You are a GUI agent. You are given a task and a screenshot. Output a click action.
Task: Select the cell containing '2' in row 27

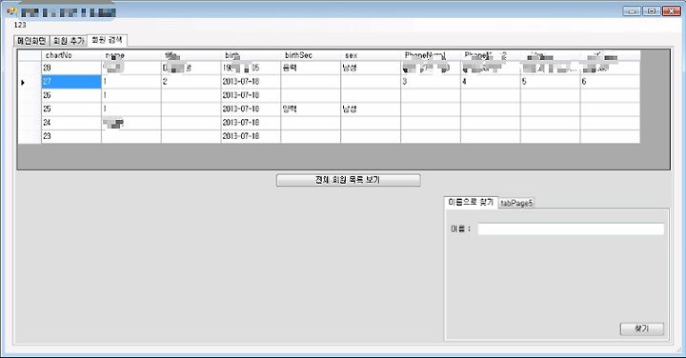tap(192, 82)
